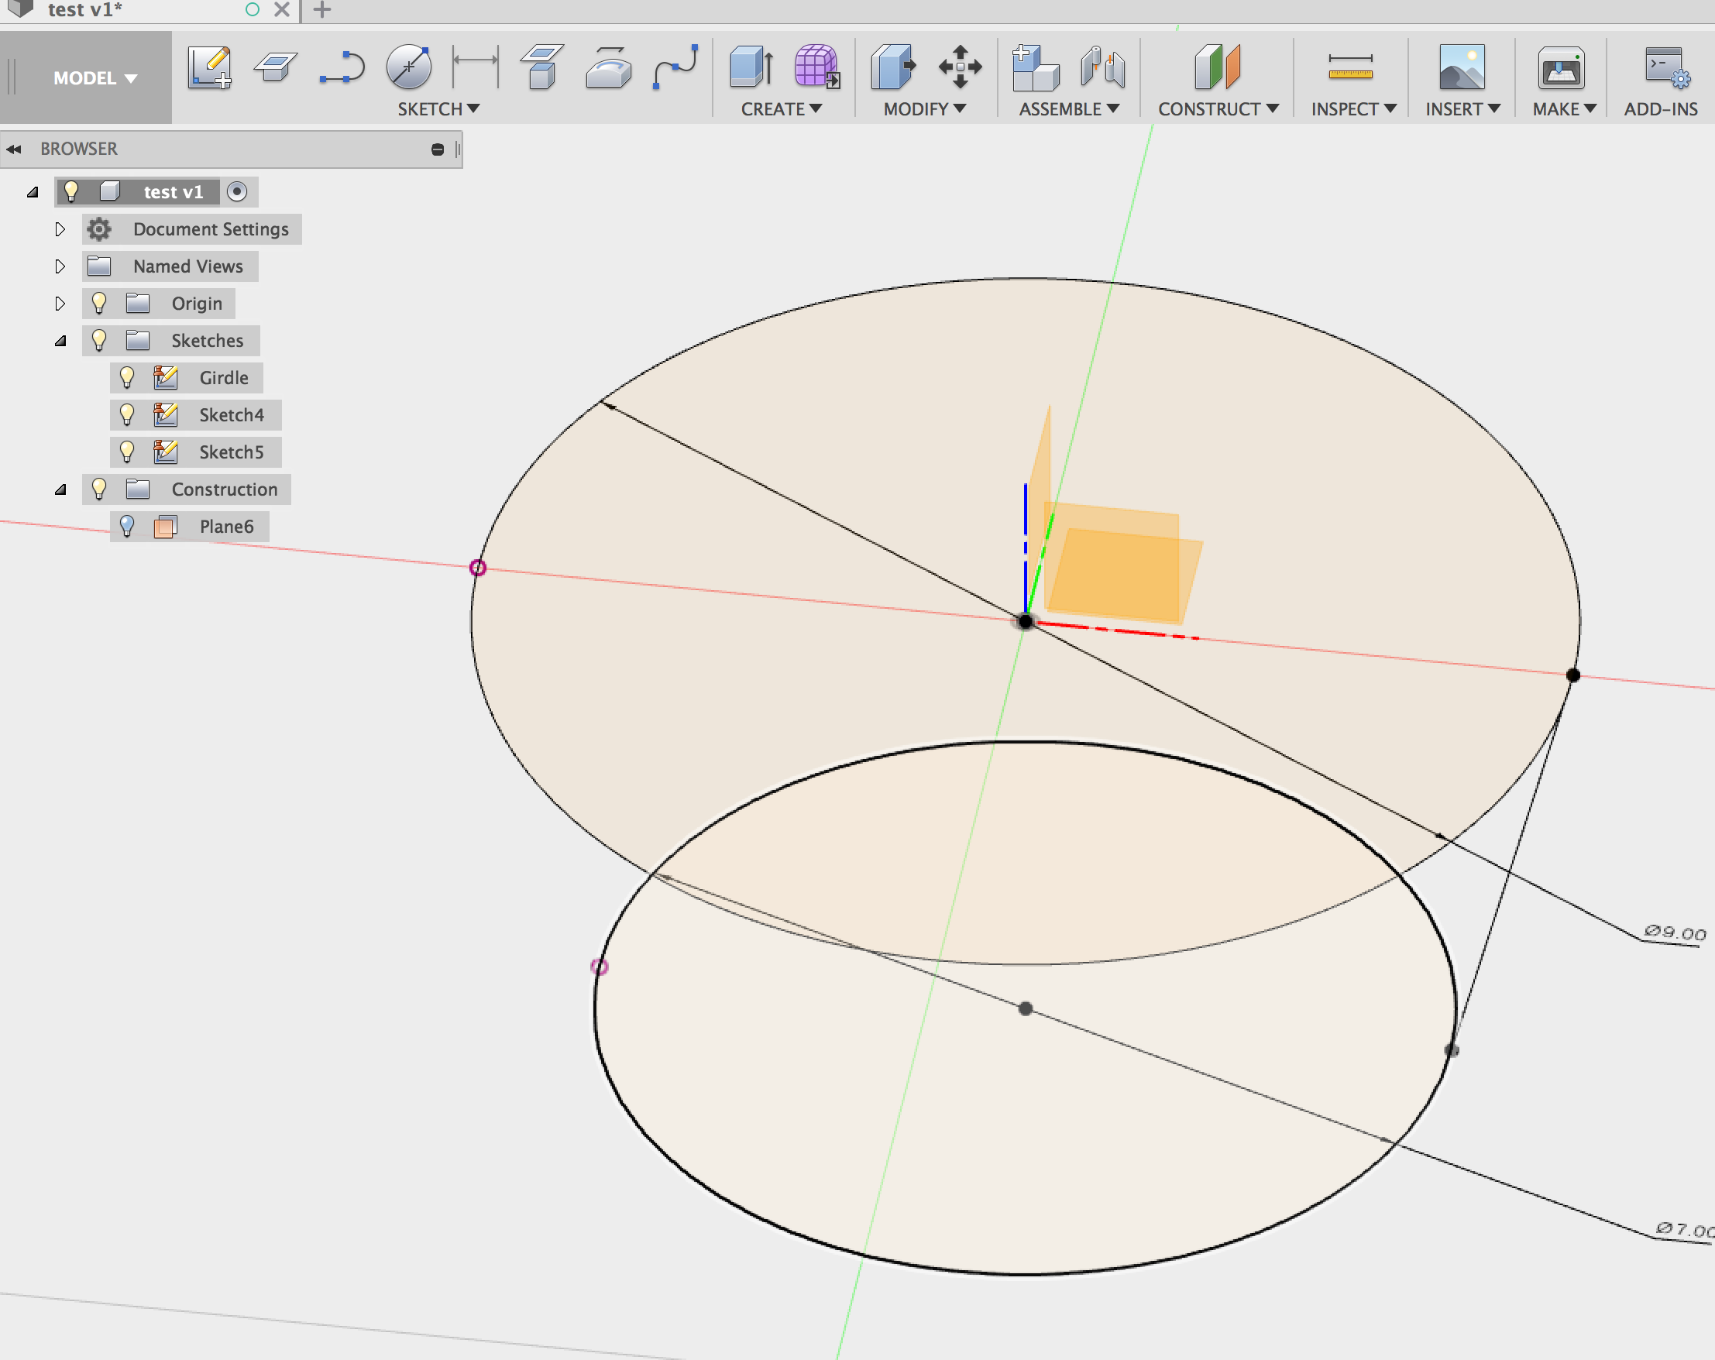This screenshot has height=1360, width=1715.
Task: Activate test v1 component radio button
Action: 237,191
